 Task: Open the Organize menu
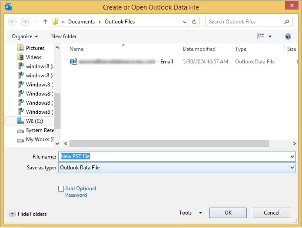coord(25,36)
